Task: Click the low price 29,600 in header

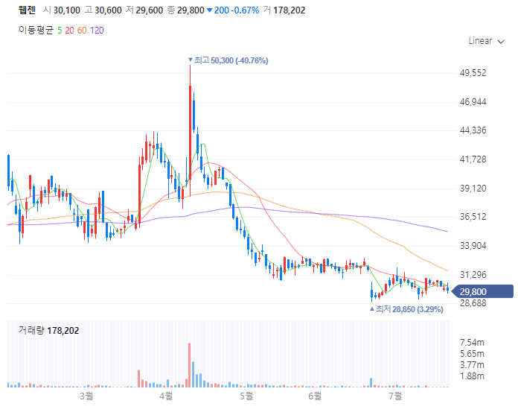Action: [150, 10]
